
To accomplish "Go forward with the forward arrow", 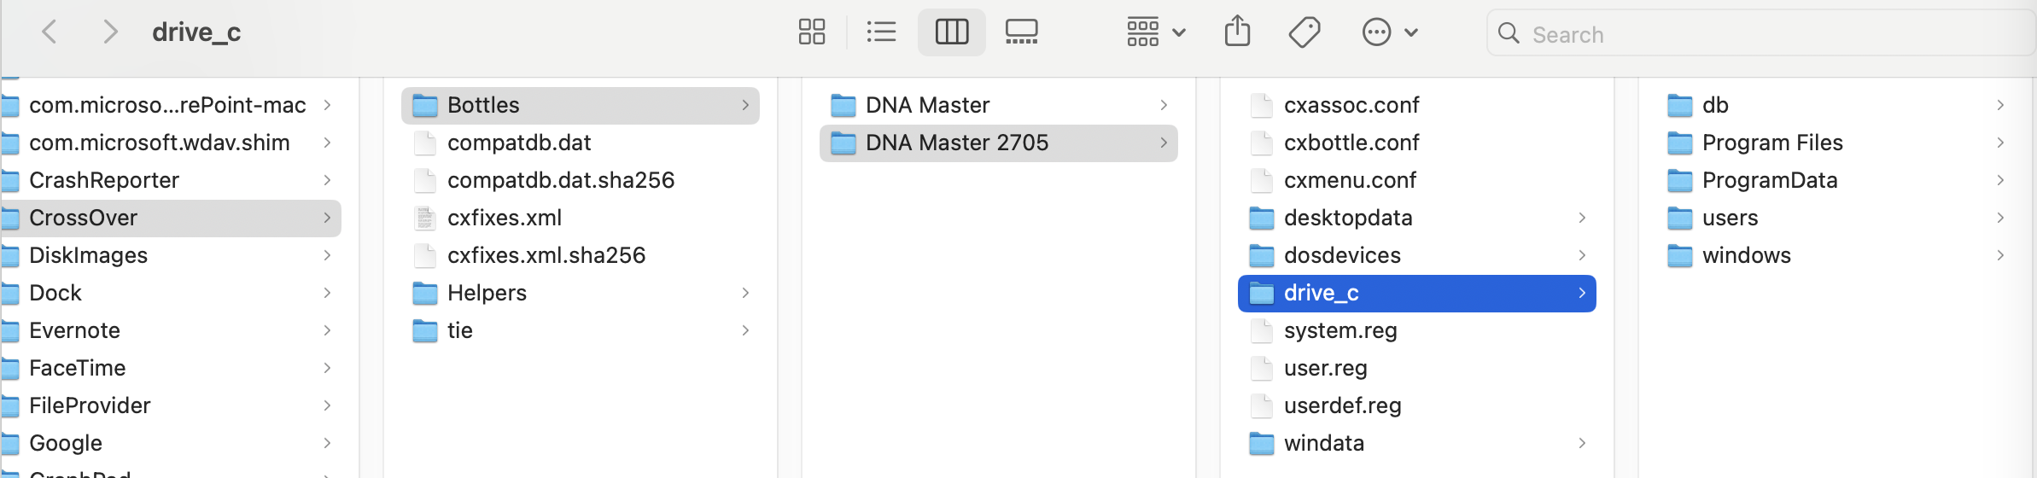I will pos(109,32).
